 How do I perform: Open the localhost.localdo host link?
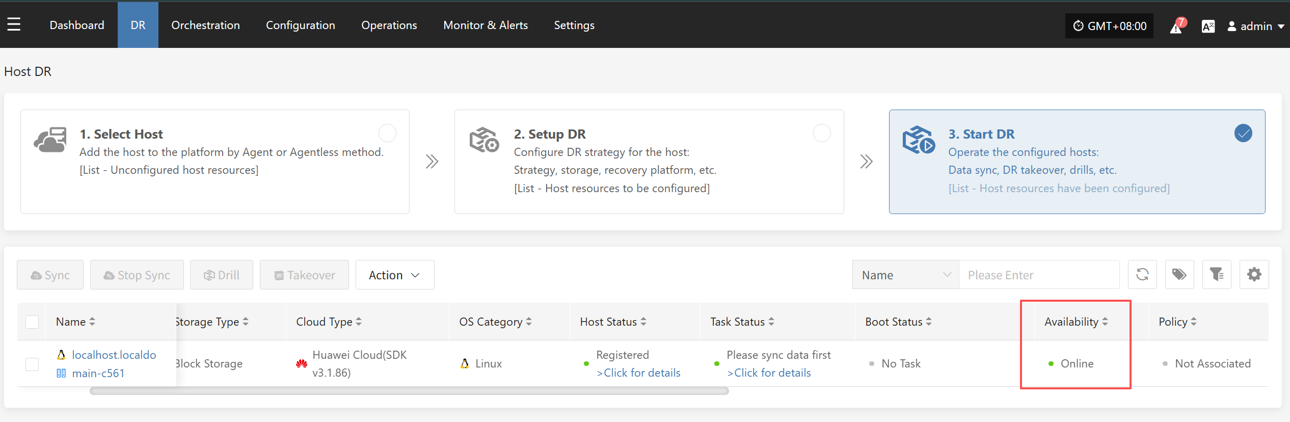click(114, 355)
